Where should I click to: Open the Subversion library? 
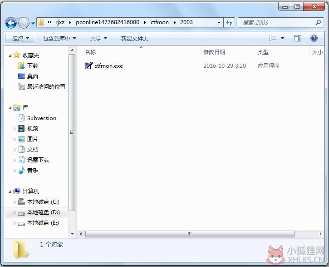[x=42, y=118]
